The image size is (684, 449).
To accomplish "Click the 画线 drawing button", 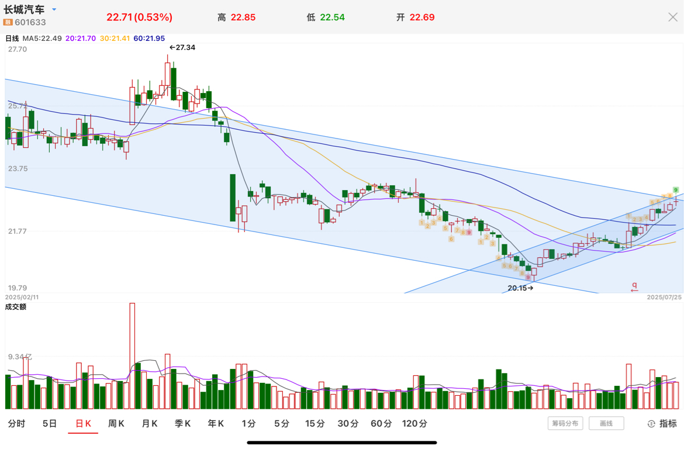I will (x=606, y=423).
